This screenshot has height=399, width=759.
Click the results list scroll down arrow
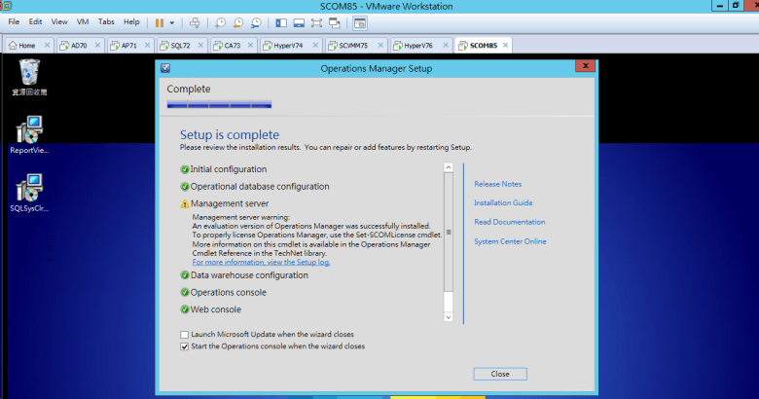tap(449, 317)
